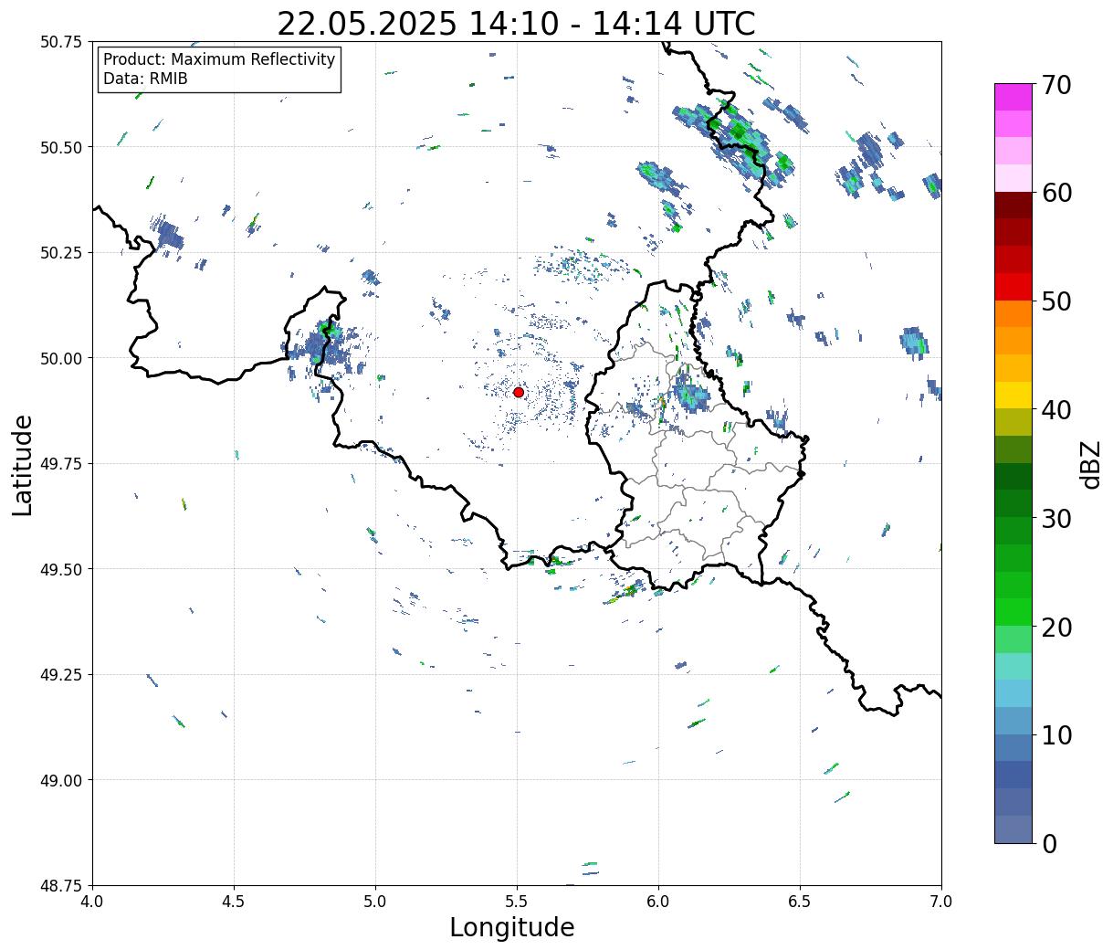Click the 7.0 longitude tick label
1113x950 pixels.
tap(941, 902)
